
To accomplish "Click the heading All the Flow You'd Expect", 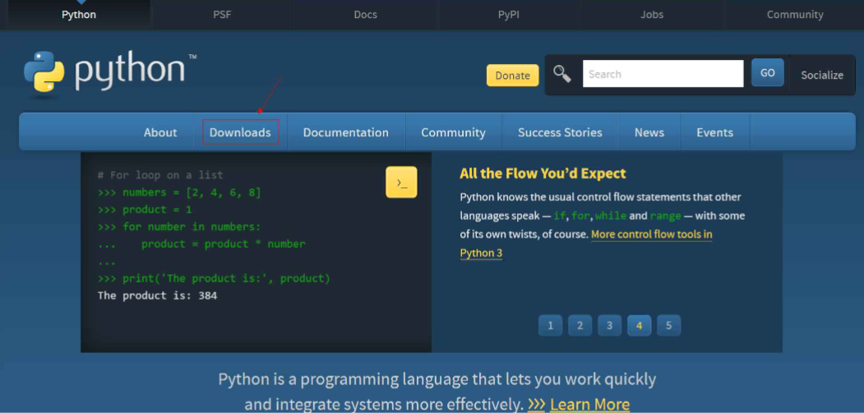I will (x=543, y=173).
